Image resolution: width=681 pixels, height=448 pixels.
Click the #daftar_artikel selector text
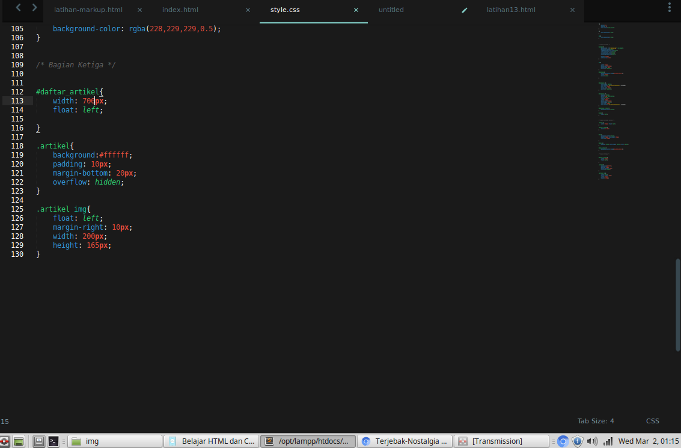pyautogui.click(x=67, y=91)
